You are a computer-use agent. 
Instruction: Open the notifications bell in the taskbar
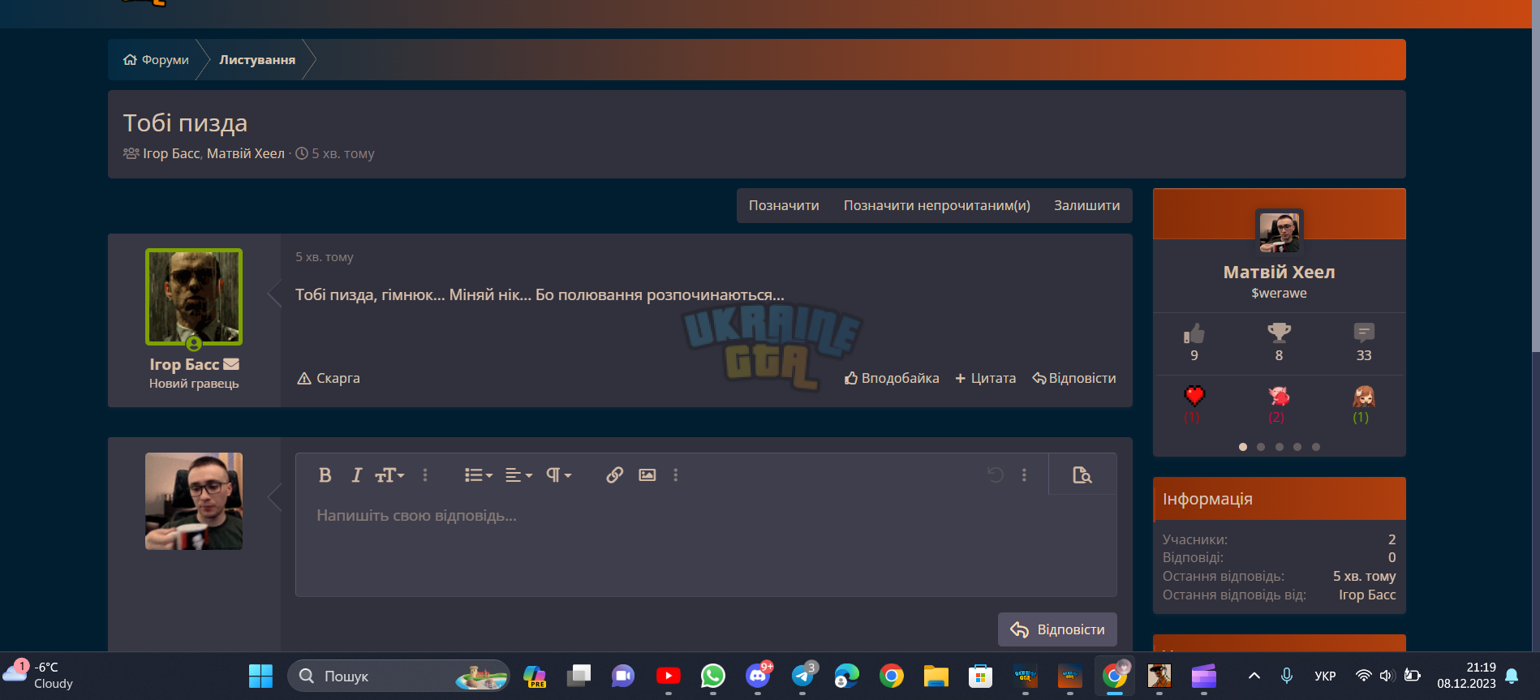1512,676
